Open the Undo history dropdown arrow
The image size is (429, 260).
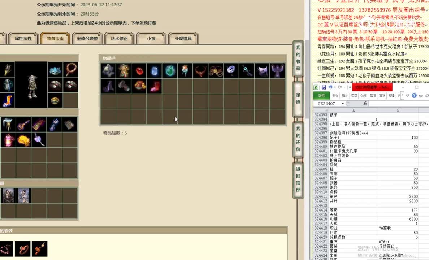pyautogui.click(x=335, y=87)
